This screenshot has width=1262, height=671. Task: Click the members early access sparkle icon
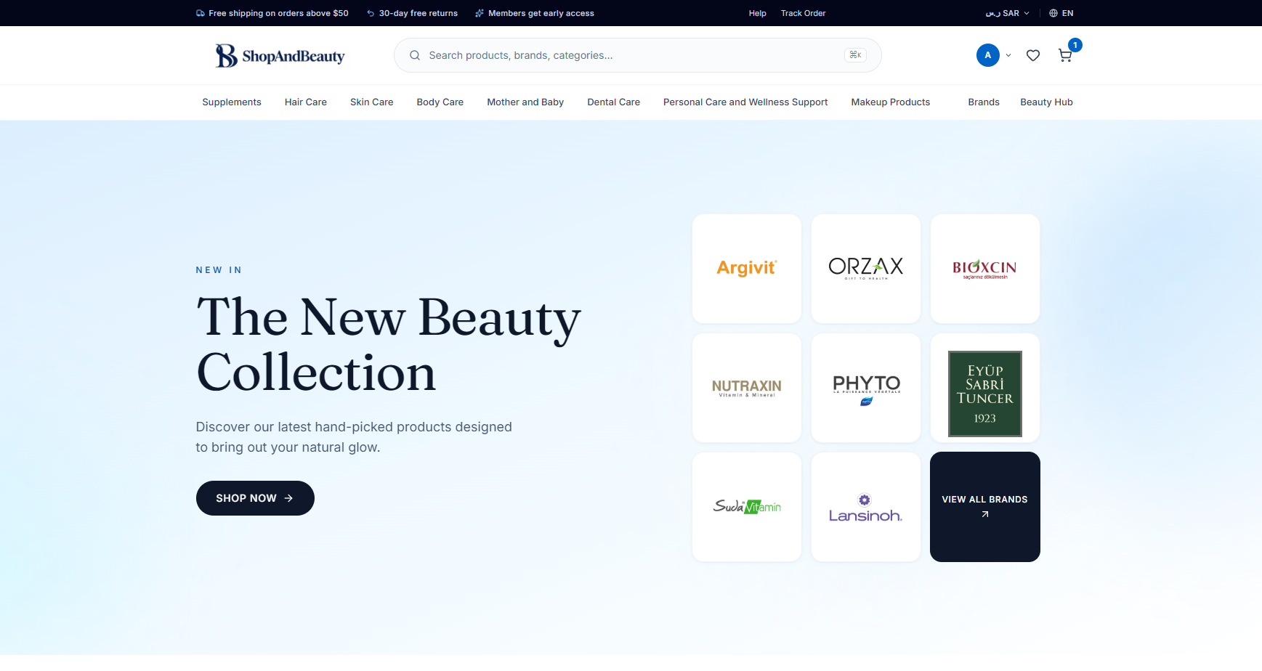[480, 13]
